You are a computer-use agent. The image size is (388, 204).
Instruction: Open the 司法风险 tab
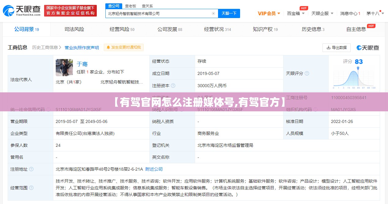(74, 29)
